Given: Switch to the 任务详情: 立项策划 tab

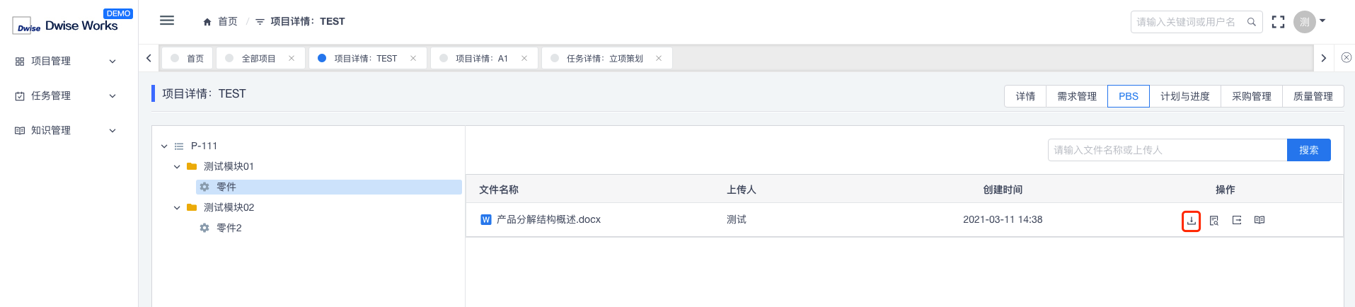Looking at the screenshot, I should (x=606, y=58).
